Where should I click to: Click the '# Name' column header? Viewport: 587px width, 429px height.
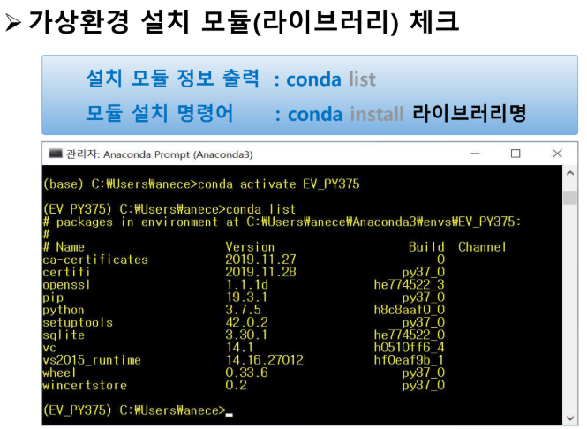[x=64, y=247]
